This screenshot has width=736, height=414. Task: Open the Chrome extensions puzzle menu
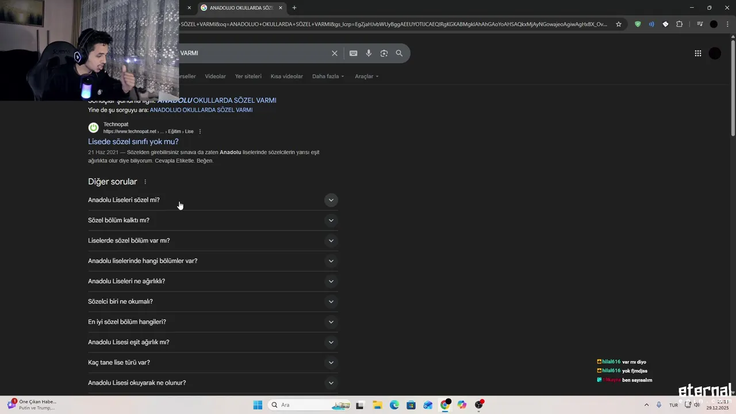680,24
